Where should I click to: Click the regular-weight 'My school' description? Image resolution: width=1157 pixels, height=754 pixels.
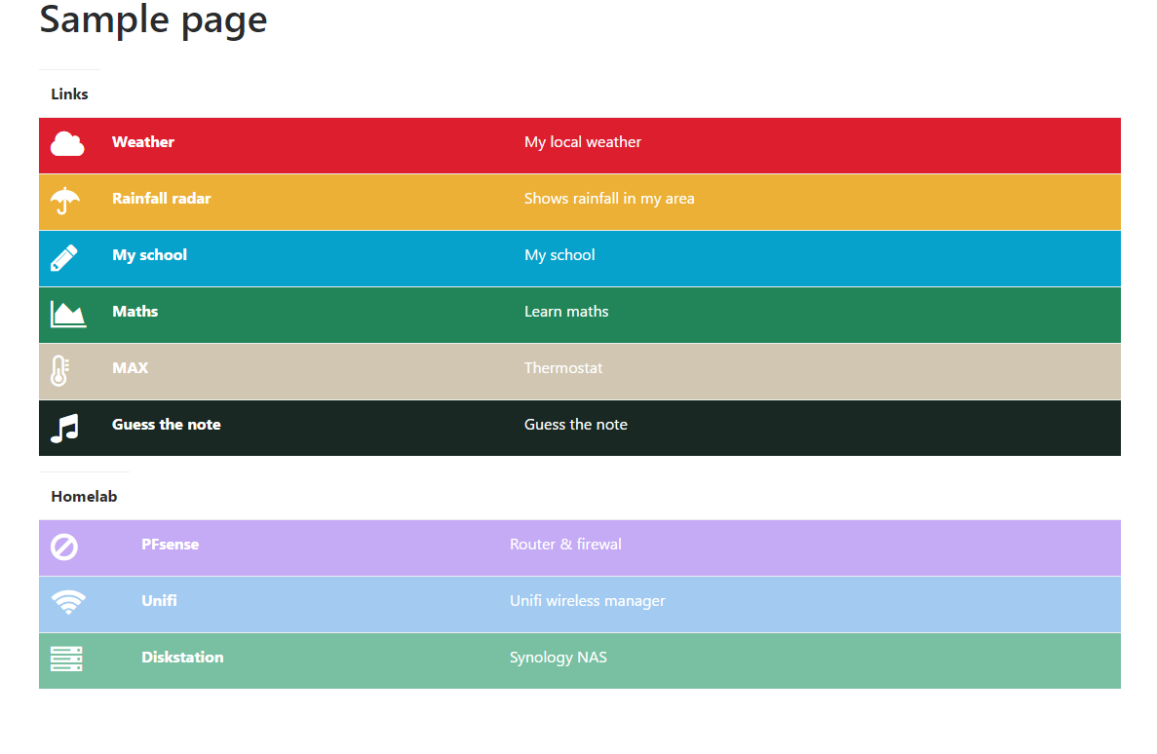[x=560, y=255]
